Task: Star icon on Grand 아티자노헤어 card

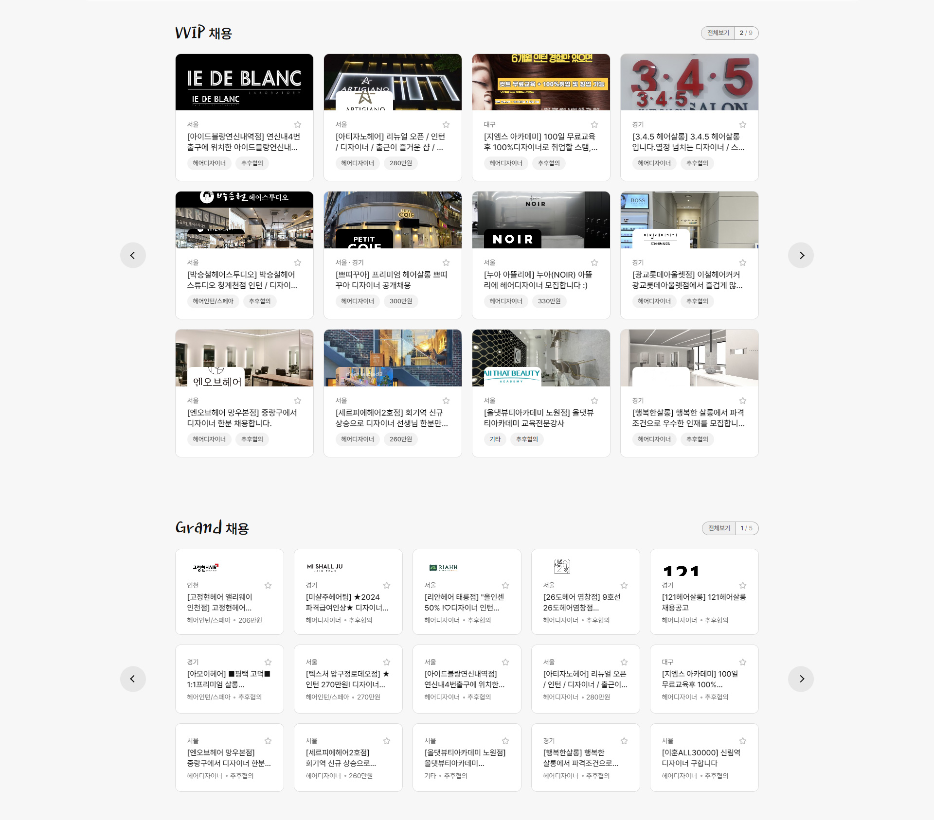Action: point(624,662)
